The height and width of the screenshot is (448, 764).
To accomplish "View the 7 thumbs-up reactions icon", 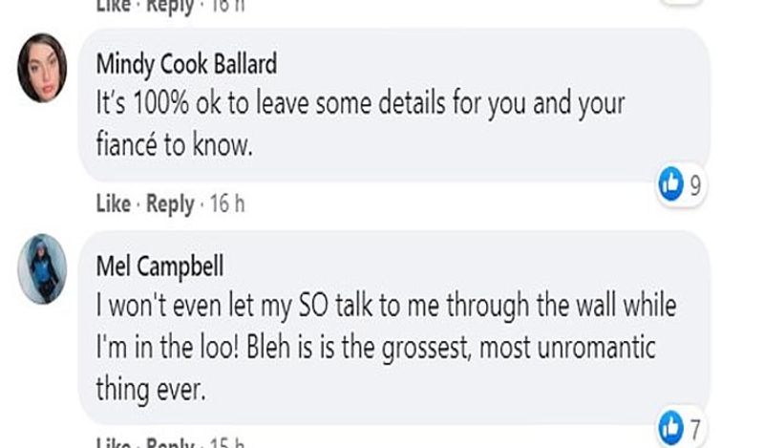I will pyautogui.click(x=671, y=428).
